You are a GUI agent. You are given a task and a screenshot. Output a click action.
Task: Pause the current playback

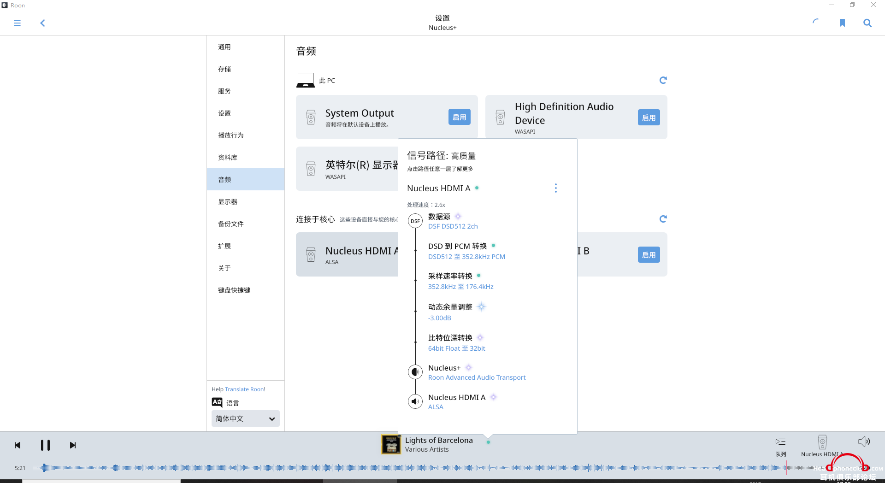point(45,445)
